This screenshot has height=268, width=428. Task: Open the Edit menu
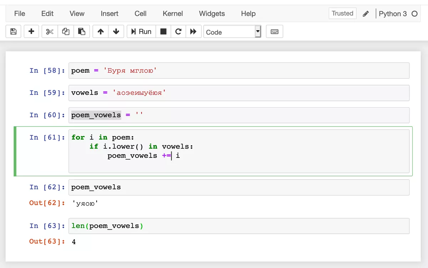click(47, 14)
